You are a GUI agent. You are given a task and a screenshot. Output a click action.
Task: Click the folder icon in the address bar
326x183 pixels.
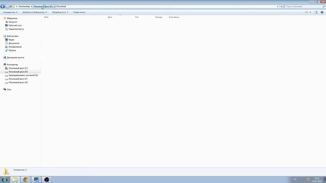pyautogui.click(x=14, y=7)
